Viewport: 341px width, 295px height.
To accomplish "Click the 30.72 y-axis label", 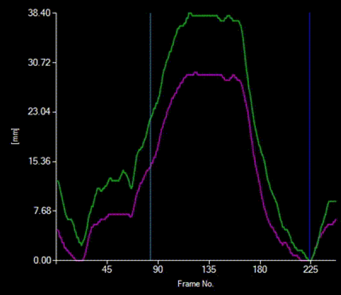I will 39,62.
